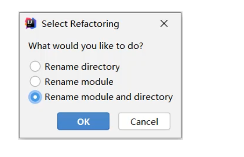Close the Select Refactoring dialog with X
Image resolution: width=244 pixels, height=157 pixels.
[164, 24]
